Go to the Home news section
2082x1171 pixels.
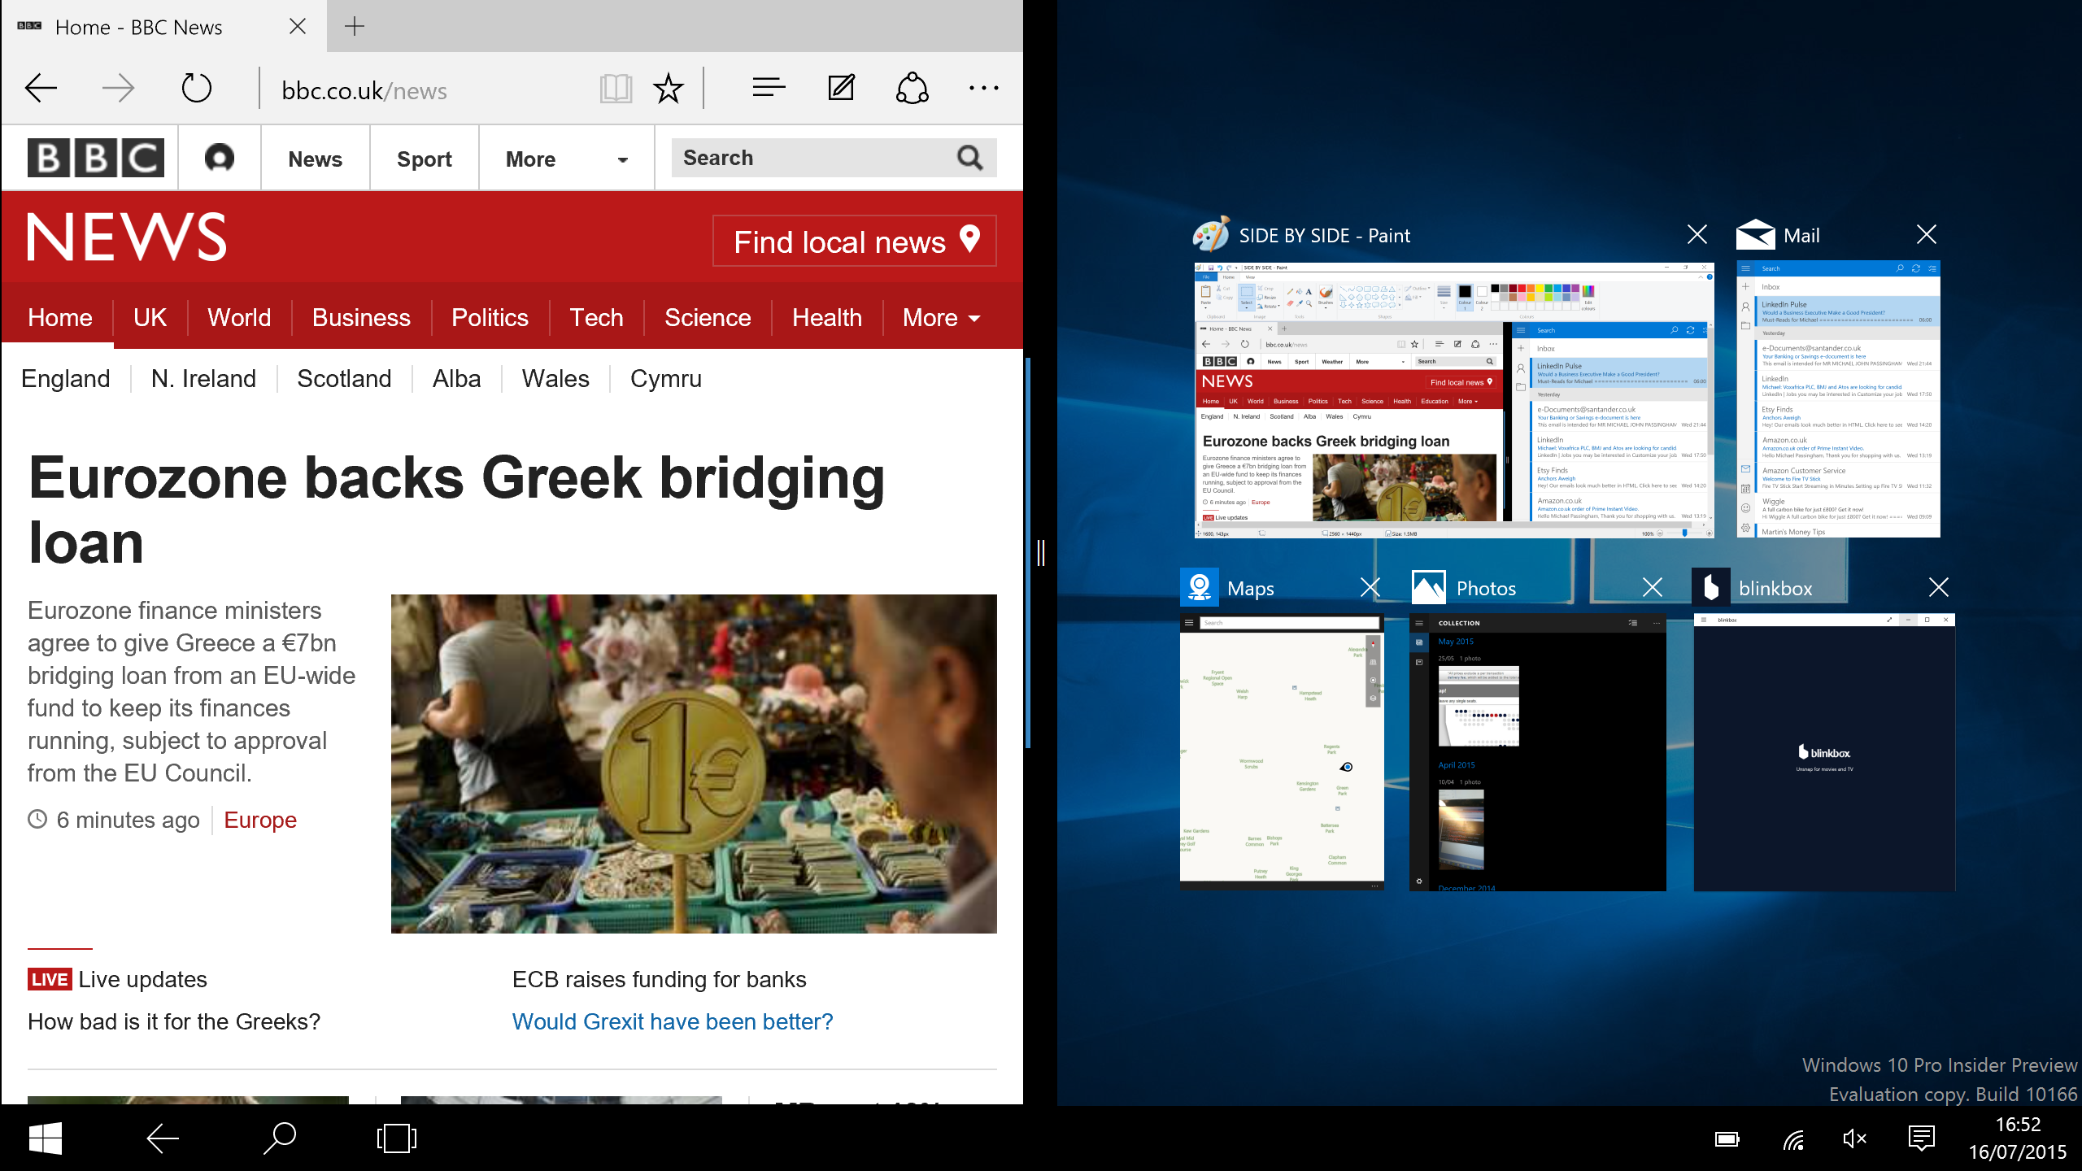[x=59, y=317]
